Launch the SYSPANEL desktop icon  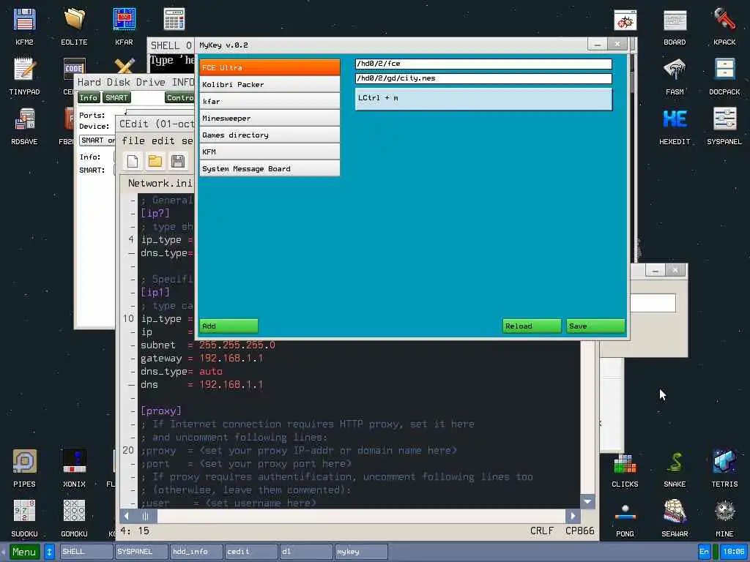pos(724,126)
